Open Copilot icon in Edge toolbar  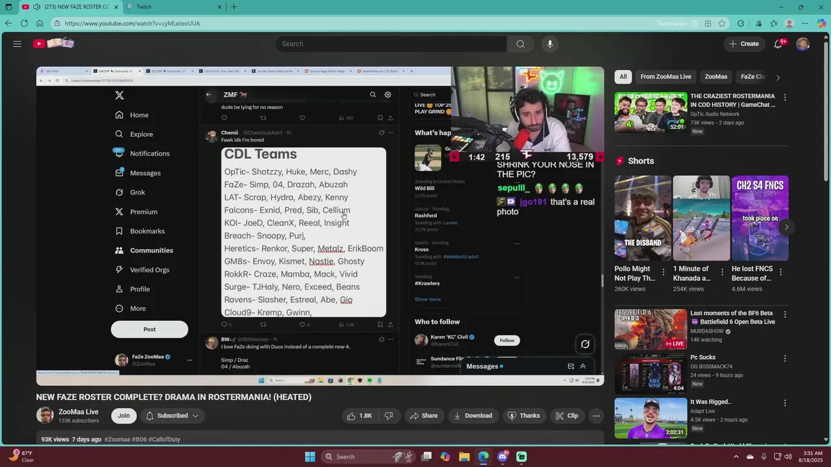[x=821, y=23]
